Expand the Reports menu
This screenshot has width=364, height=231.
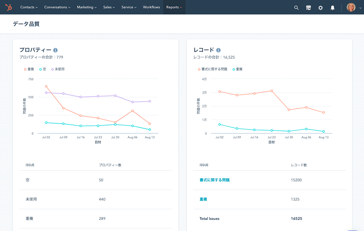point(174,7)
